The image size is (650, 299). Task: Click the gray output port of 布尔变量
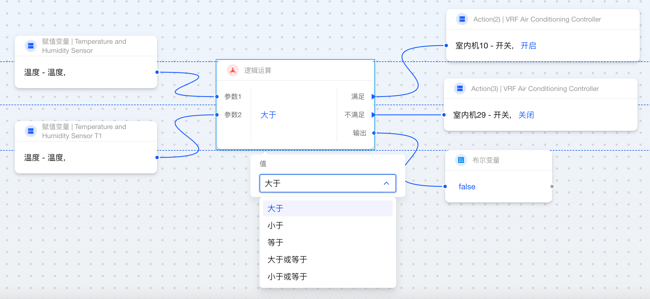552,186
